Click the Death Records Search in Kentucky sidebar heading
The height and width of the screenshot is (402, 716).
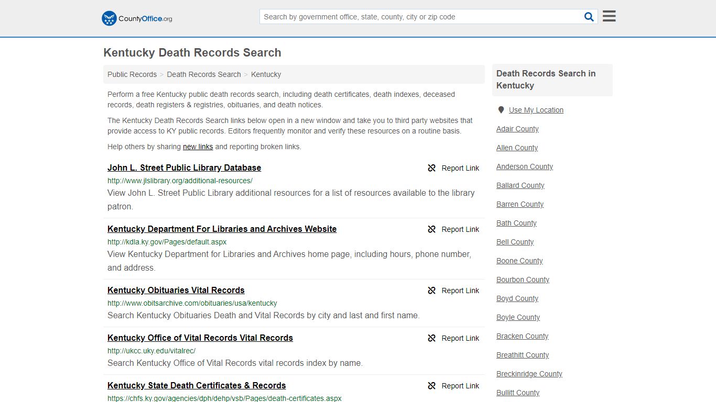coord(546,80)
